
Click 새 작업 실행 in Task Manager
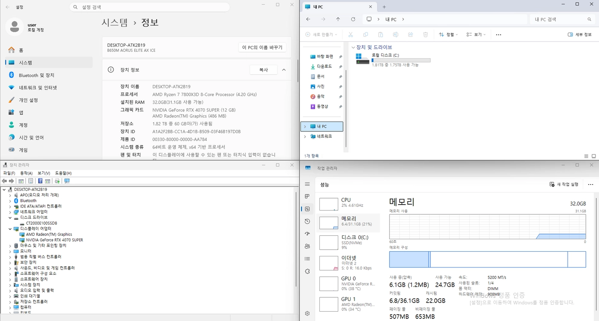[564, 184]
